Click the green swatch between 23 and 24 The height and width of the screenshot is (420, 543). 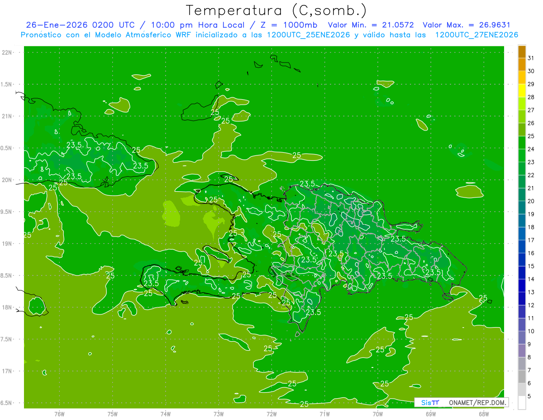click(x=522, y=156)
